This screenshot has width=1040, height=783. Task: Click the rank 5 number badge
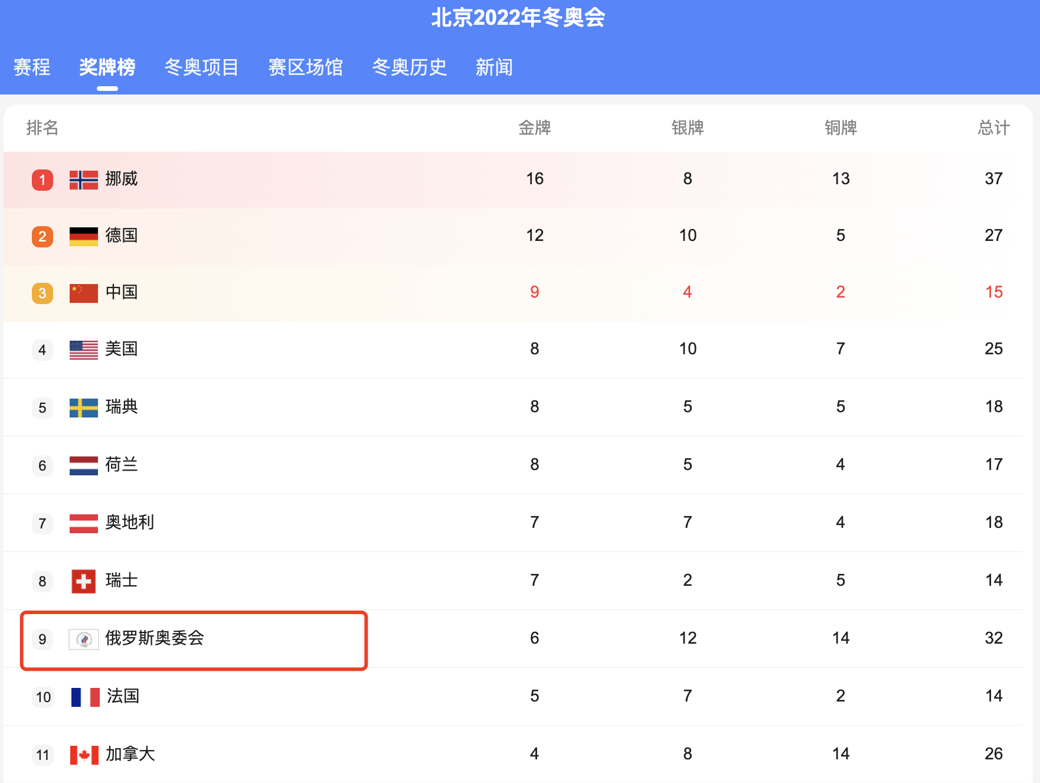click(42, 408)
